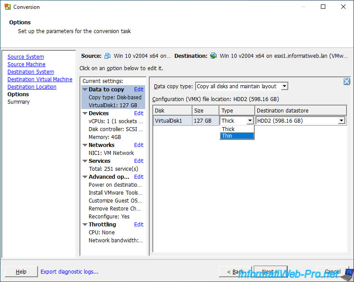Collapse the Networks section triangle
This screenshot has width=354, height=282.
click(x=85, y=145)
